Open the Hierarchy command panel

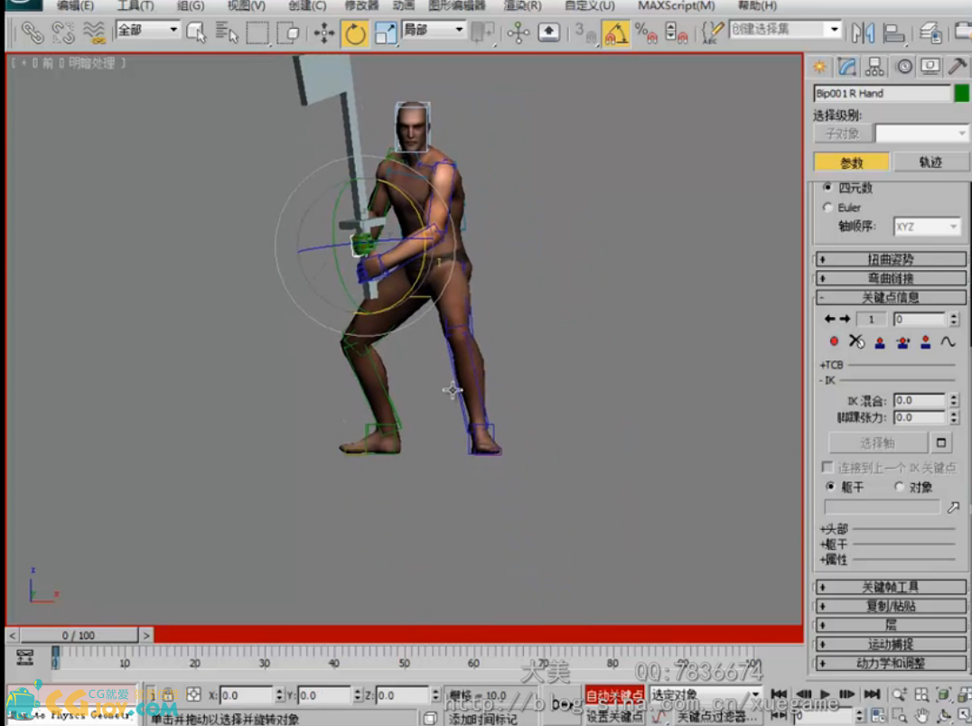pyautogui.click(x=874, y=66)
